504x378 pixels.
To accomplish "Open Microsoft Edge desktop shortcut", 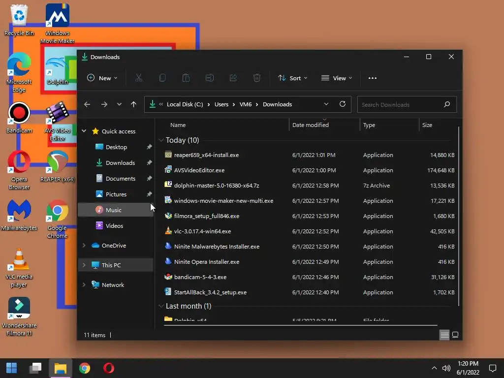I will pyautogui.click(x=19, y=73).
